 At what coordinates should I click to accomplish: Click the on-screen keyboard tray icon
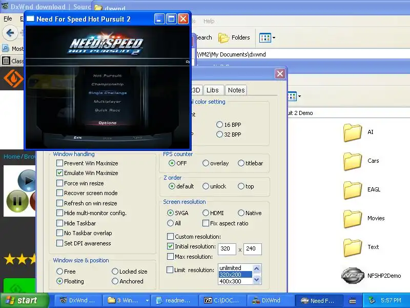click(x=352, y=300)
